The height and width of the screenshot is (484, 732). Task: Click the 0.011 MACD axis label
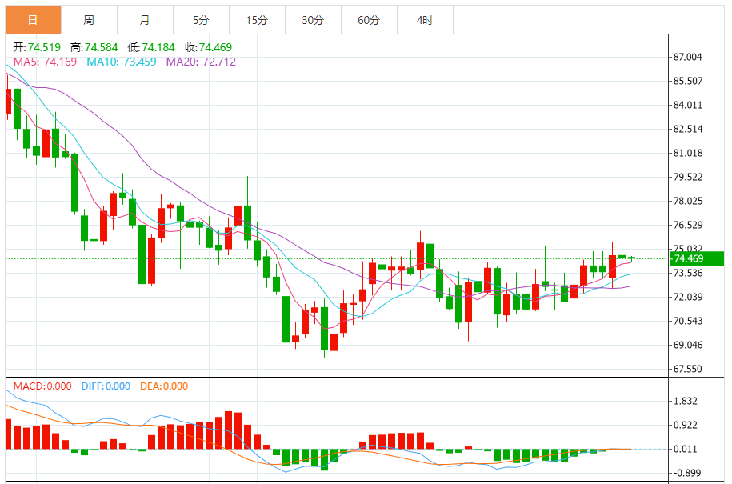click(x=686, y=449)
